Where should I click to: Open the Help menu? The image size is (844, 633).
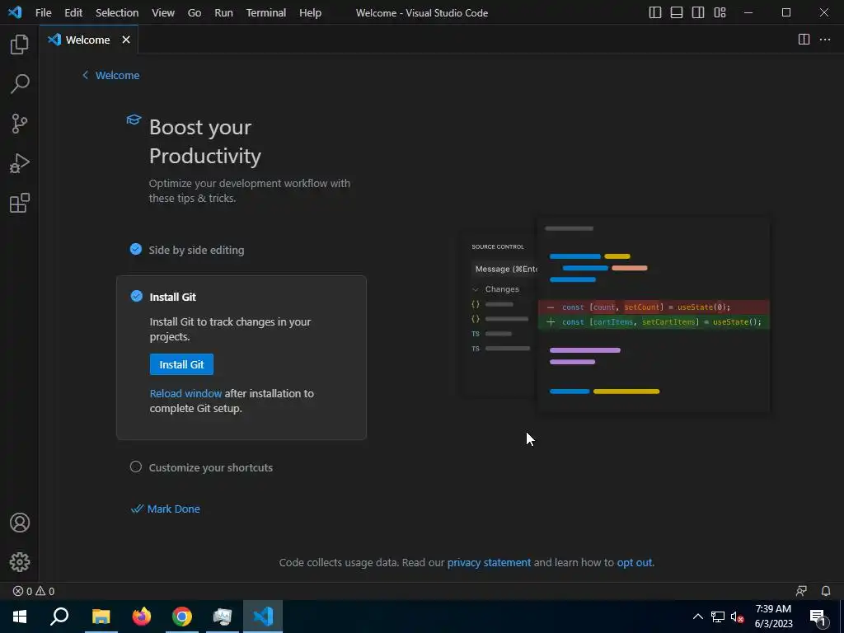pyautogui.click(x=310, y=12)
